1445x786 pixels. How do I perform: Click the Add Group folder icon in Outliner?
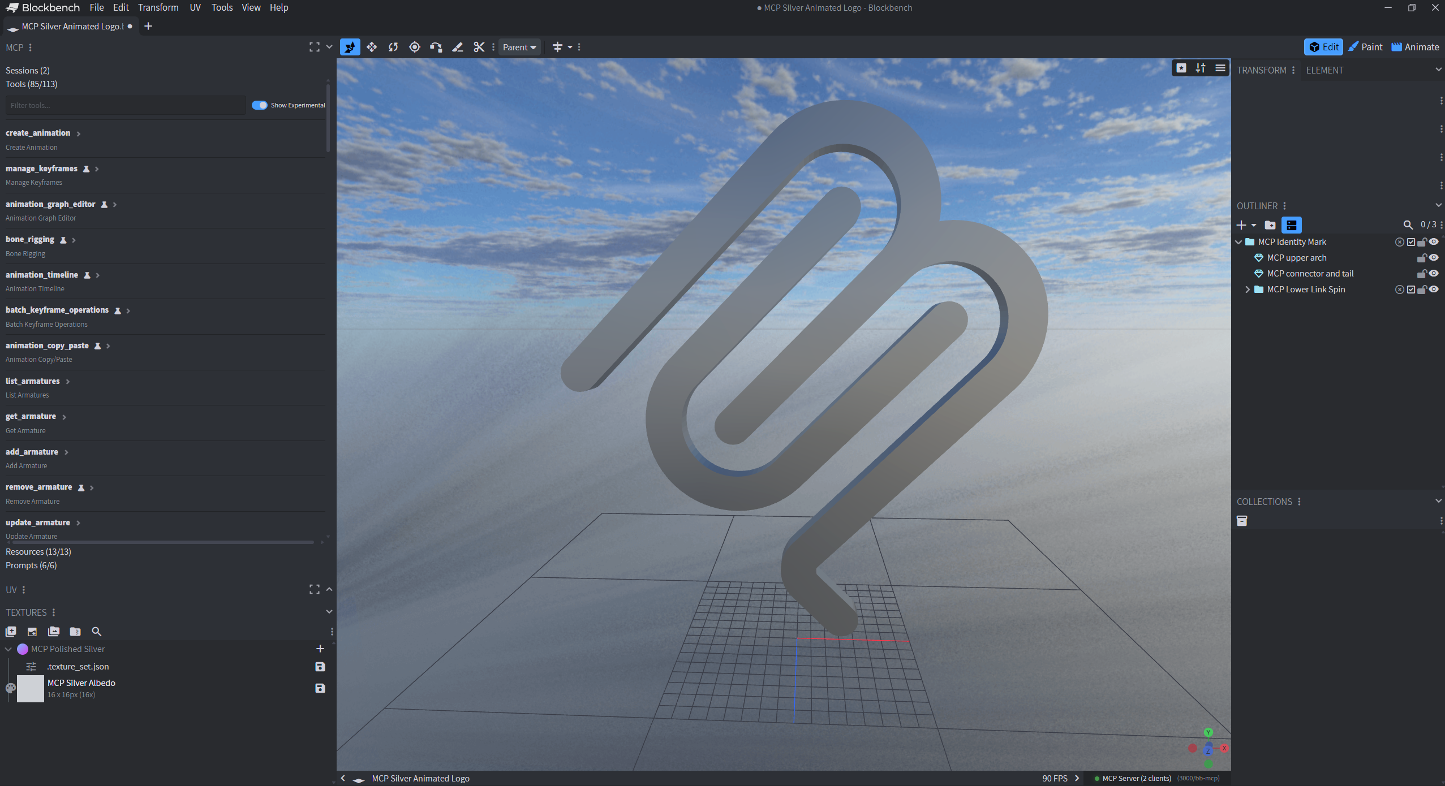pos(1270,225)
